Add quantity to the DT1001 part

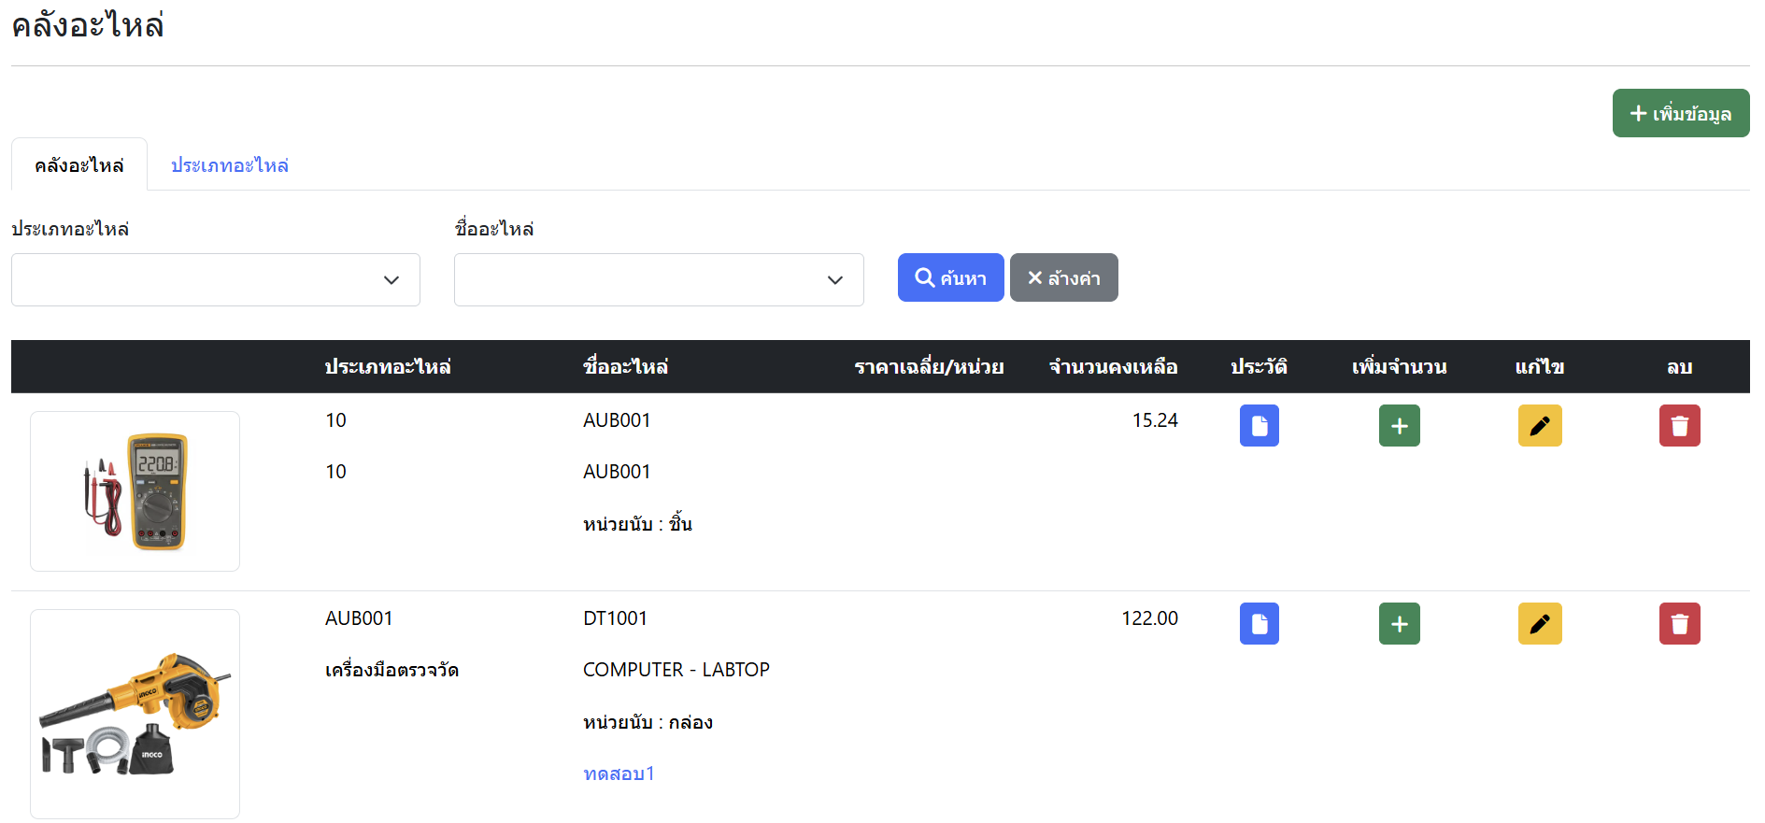[1399, 624]
